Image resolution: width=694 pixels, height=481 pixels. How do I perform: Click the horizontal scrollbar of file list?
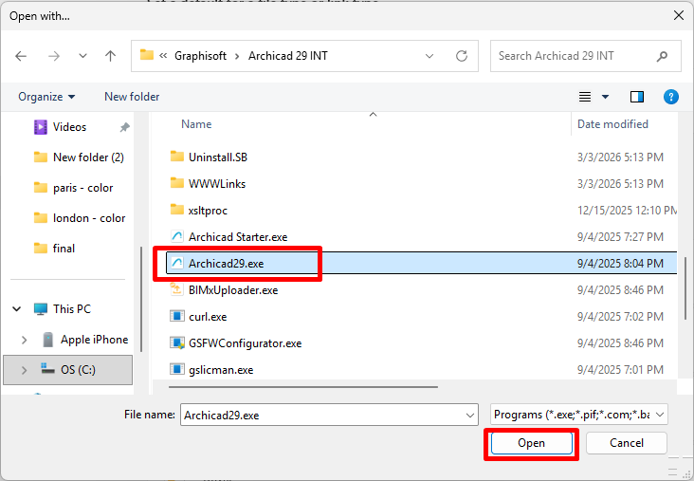tap(303, 387)
